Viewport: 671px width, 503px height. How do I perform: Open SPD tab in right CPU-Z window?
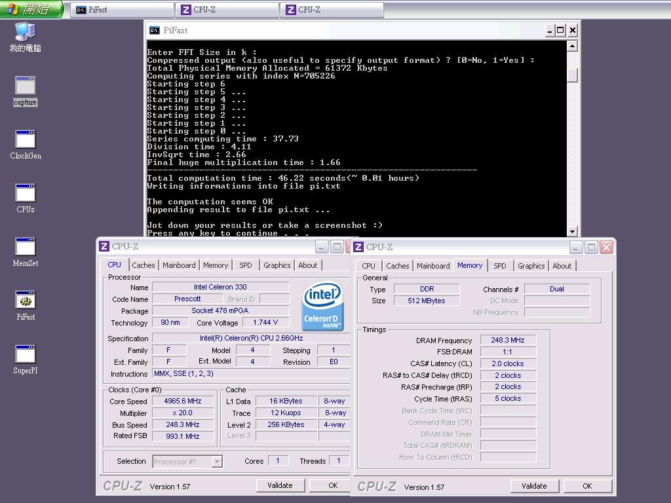coord(500,266)
